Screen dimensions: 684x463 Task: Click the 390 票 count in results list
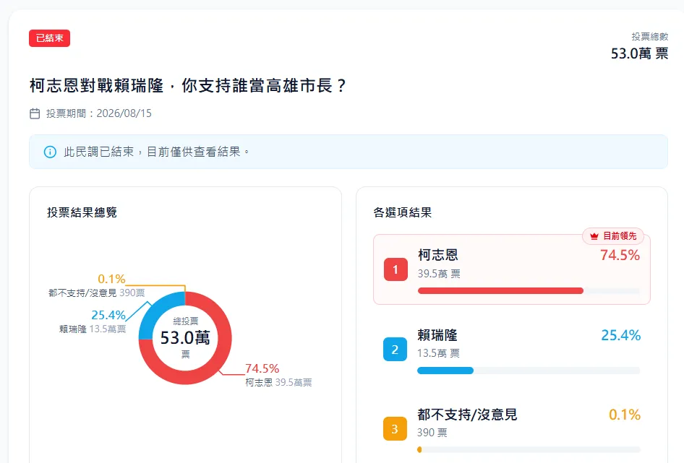pos(432,433)
